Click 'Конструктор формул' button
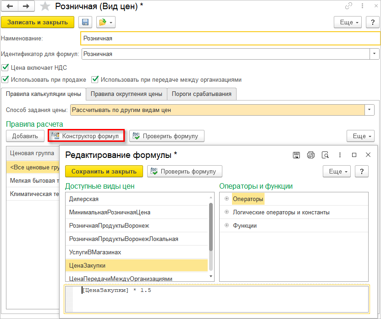The image size is (381, 319). pyautogui.click(x=86, y=136)
